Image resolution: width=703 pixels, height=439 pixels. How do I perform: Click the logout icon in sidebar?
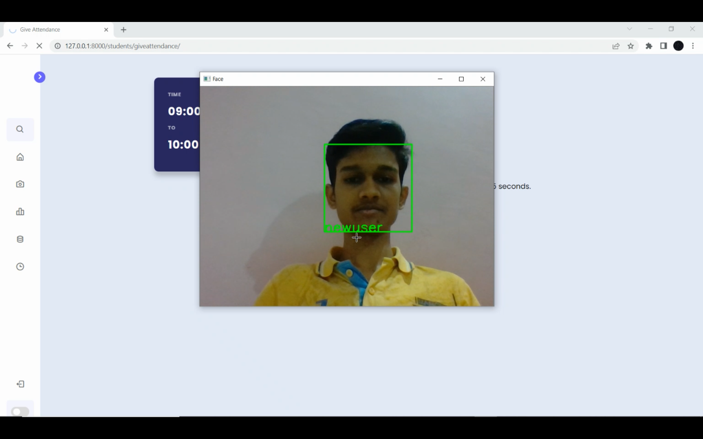(x=20, y=384)
